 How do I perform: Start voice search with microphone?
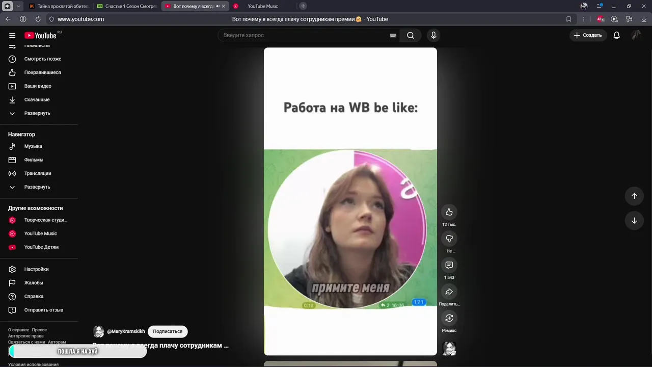pyautogui.click(x=433, y=35)
